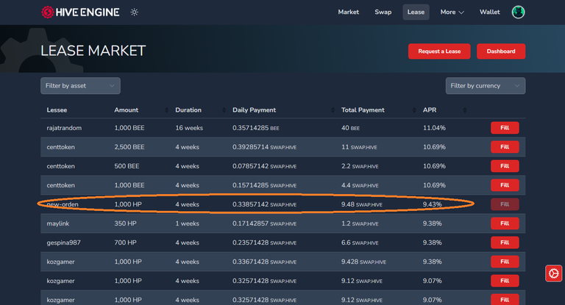Sort by Total Payment column arrows
This screenshot has height=305, width=565.
pyautogui.click(x=414, y=110)
